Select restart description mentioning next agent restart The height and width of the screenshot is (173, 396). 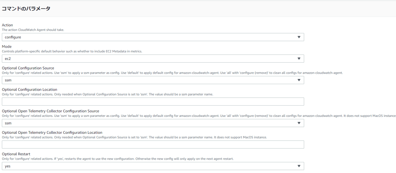pyautogui.click(x=118, y=159)
